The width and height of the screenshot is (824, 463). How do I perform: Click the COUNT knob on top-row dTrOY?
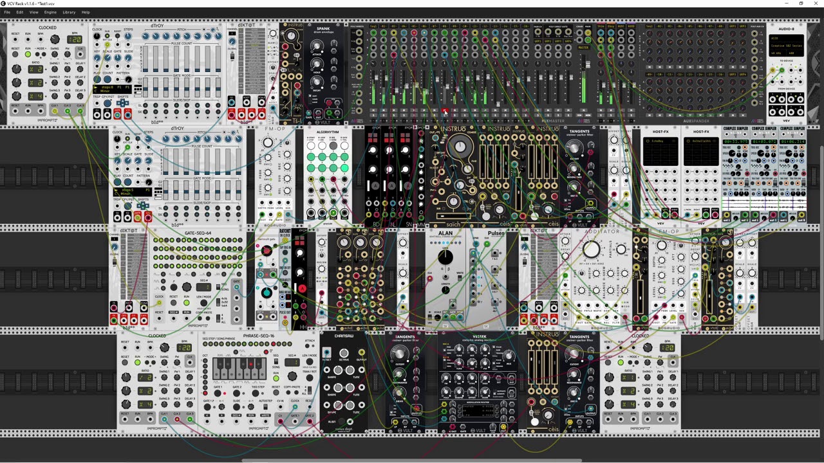click(x=108, y=79)
